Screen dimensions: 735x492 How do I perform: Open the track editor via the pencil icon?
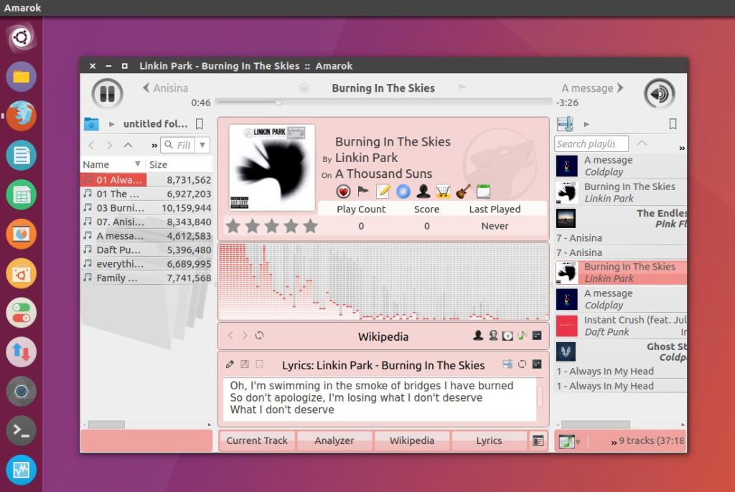click(x=383, y=191)
